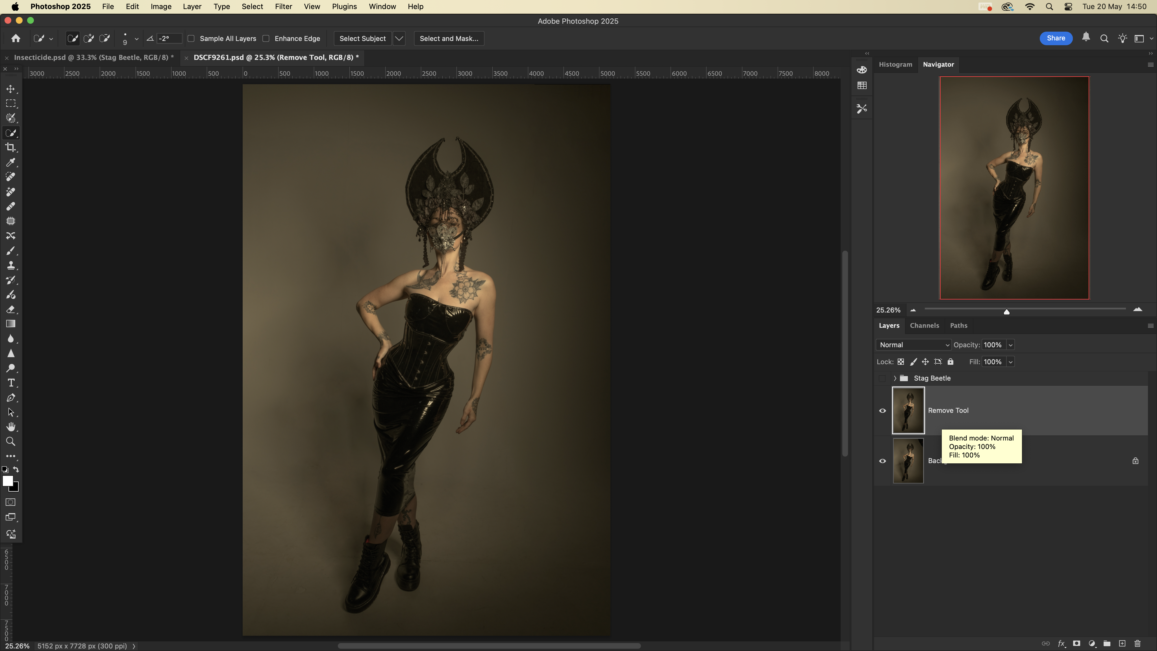Expand the Stag Beetle layer group

tap(895, 378)
